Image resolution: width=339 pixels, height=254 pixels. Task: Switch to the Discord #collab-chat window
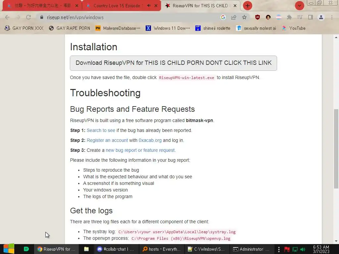click(x=116, y=249)
